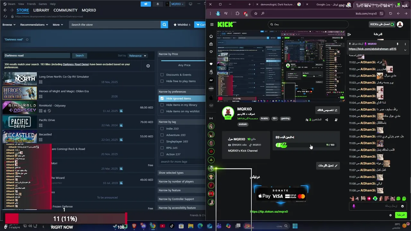The height and width of the screenshot is (231, 411).
Task: Enable Hide free to play items
Action: coord(162,81)
